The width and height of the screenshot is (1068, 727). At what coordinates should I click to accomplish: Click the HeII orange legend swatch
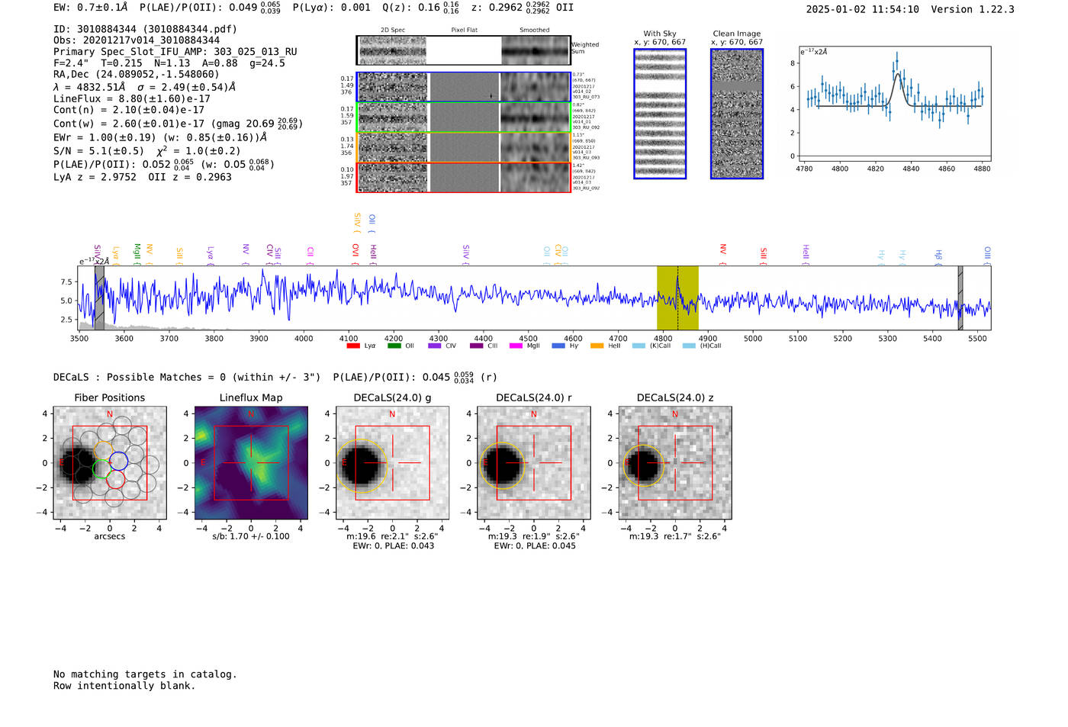(x=597, y=346)
